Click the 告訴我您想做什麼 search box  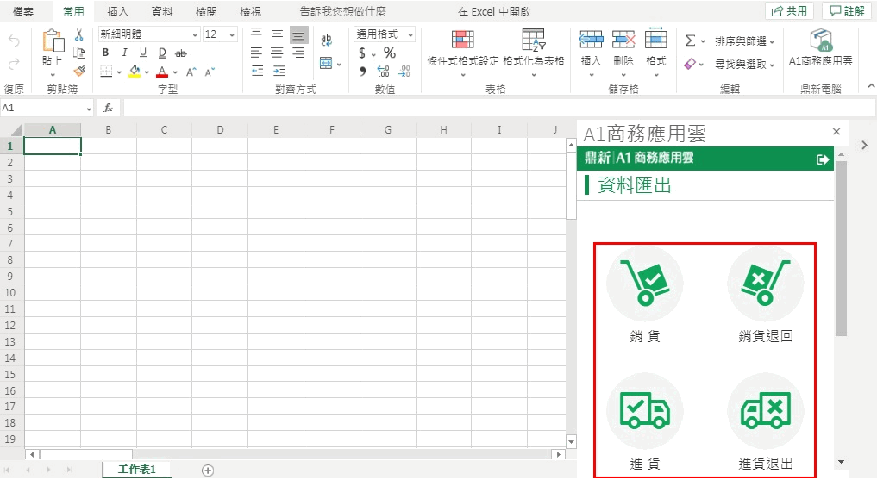point(342,11)
